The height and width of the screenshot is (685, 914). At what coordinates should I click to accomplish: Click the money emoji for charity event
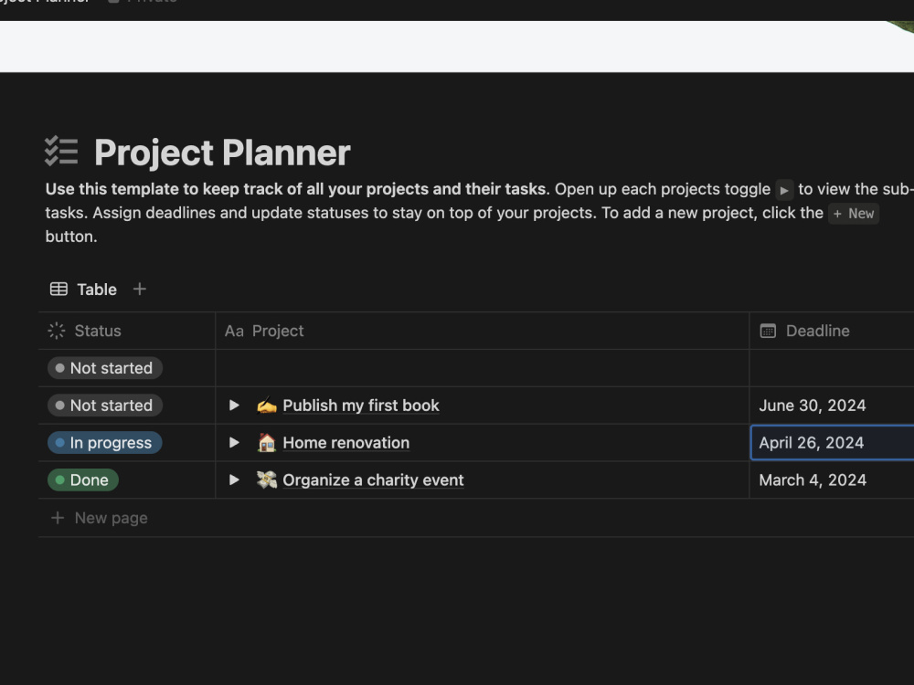(x=266, y=479)
